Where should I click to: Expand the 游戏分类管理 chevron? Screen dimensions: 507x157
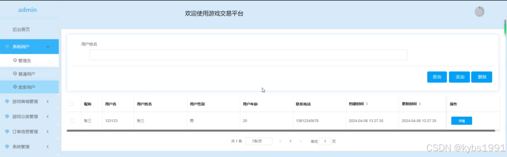pos(48,117)
